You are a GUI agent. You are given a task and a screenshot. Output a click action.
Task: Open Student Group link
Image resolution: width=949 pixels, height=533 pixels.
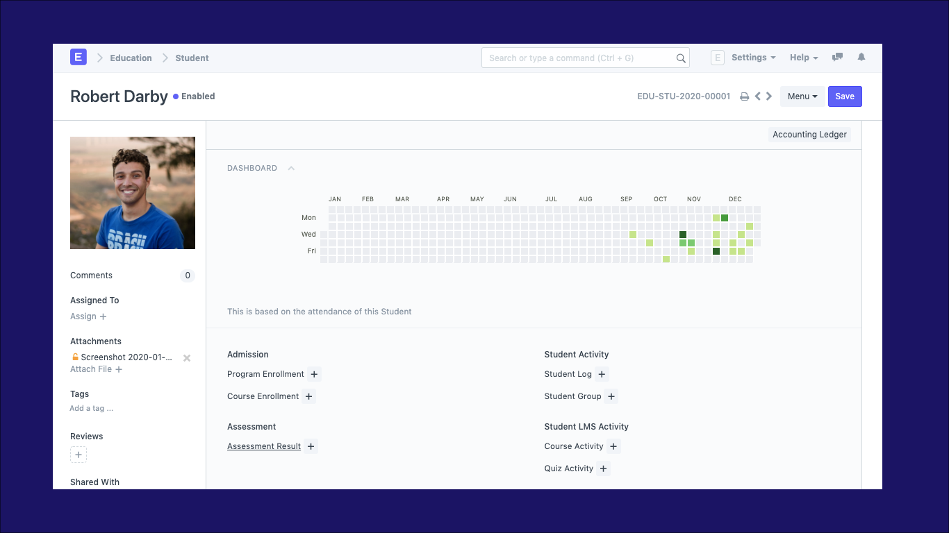point(573,396)
